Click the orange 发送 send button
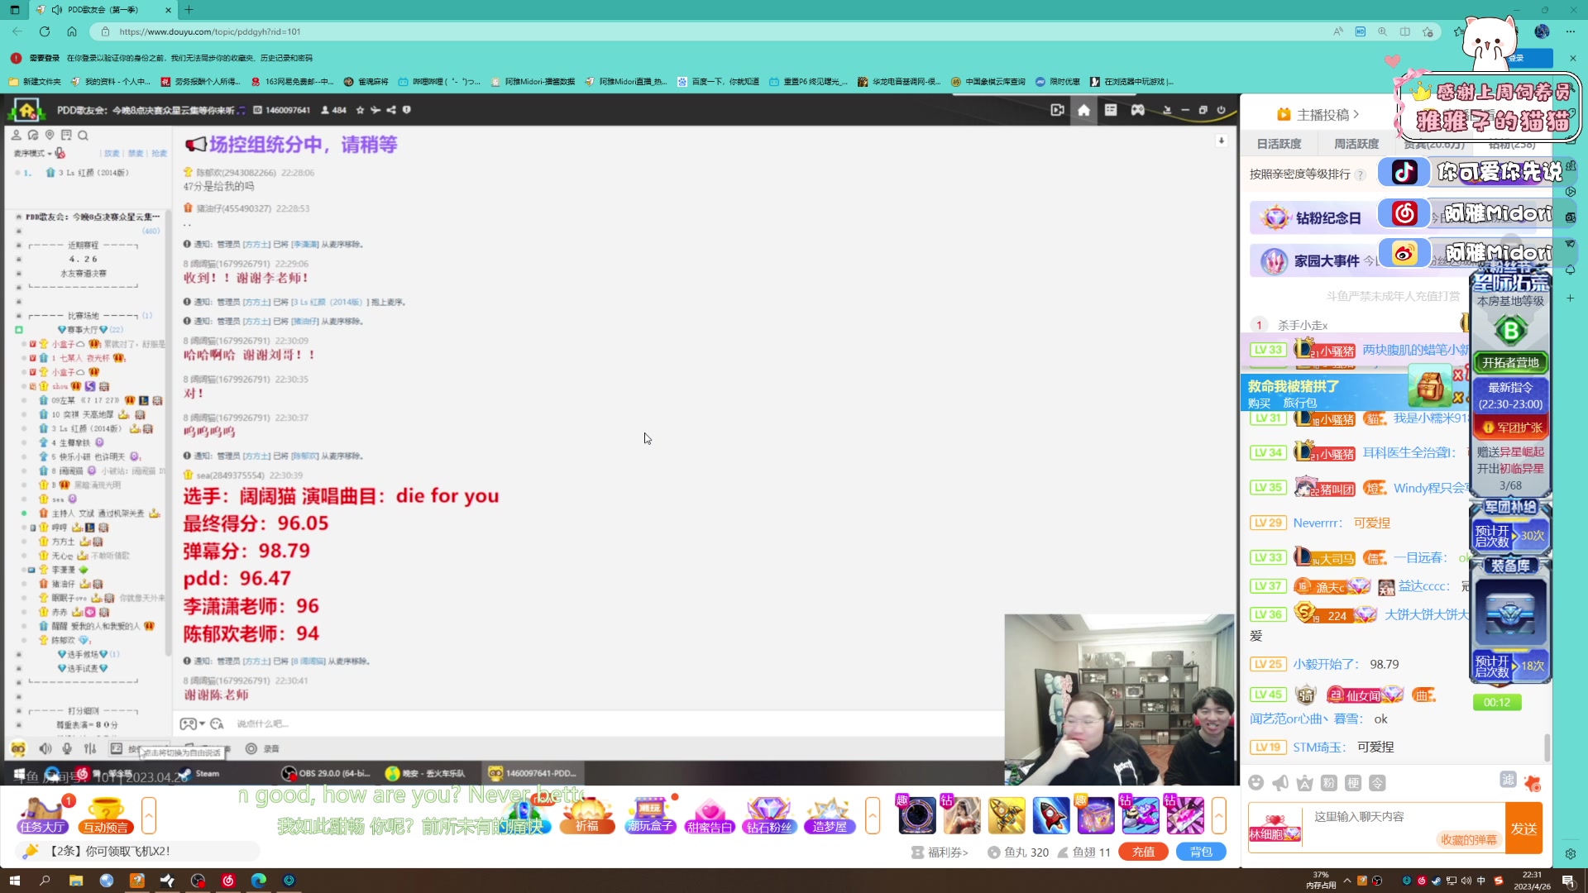 [1523, 829]
